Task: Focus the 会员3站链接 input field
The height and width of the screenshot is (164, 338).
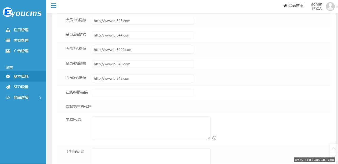Action: click(x=143, y=50)
